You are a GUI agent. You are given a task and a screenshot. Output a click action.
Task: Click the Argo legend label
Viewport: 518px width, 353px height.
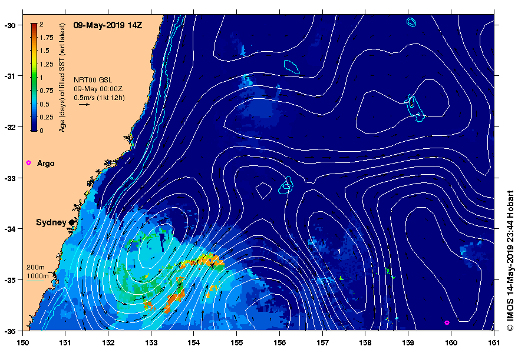[x=45, y=164]
